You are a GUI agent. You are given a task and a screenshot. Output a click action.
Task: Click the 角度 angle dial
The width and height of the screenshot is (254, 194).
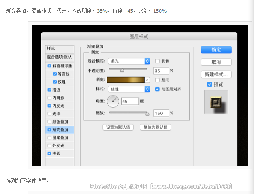[113, 101]
